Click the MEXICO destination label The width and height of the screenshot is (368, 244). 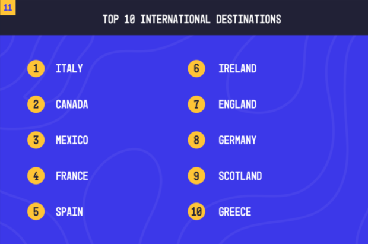pos(72,140)
